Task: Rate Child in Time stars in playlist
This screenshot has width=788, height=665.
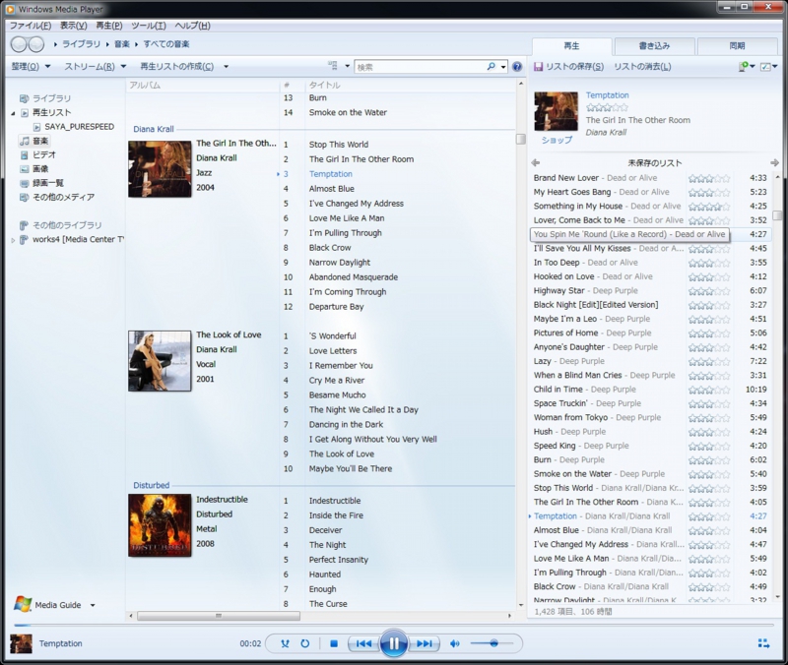Action: [x=708, y=390]
